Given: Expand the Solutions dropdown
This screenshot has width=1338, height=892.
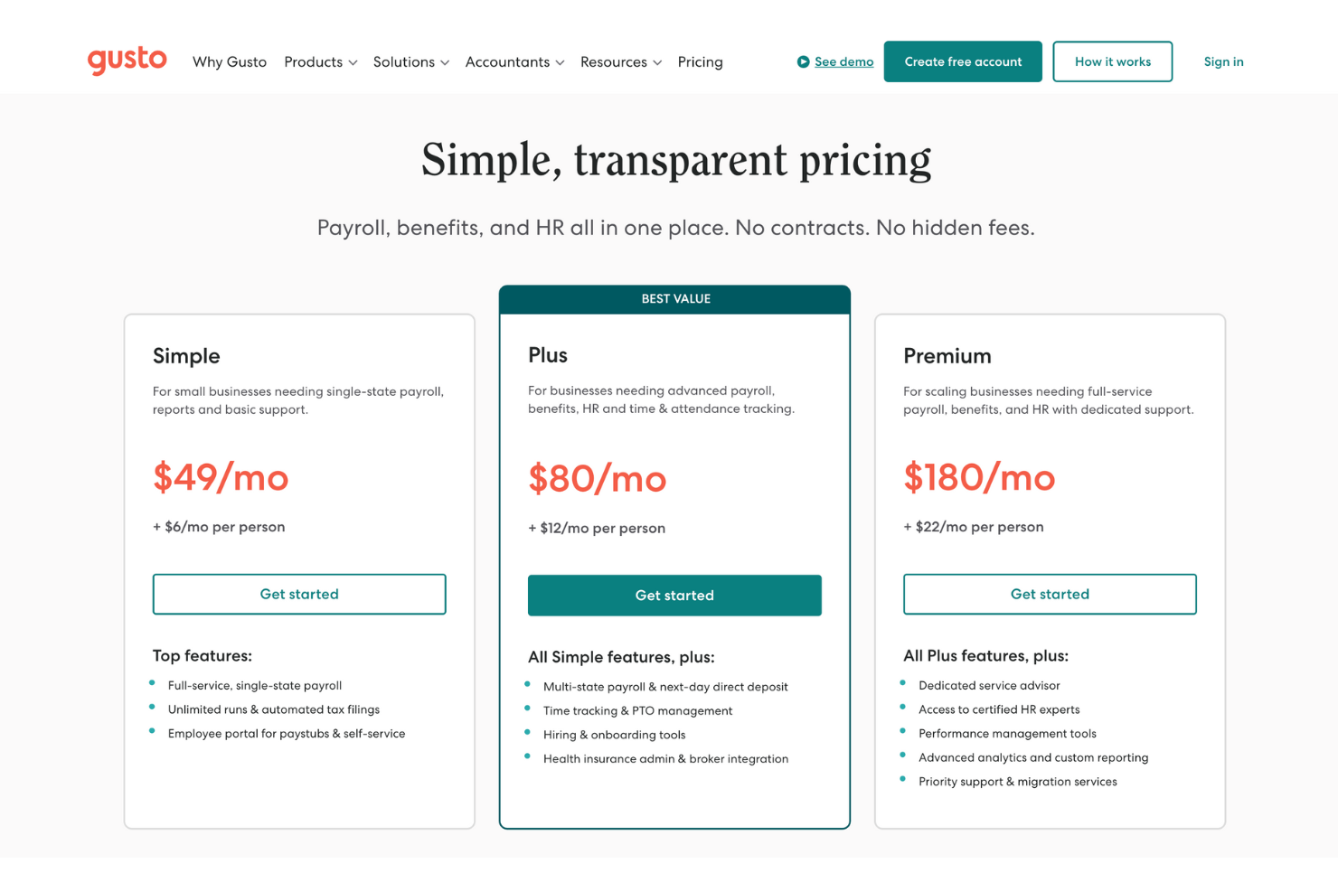Looking at the screenshot, I should tap(410, 61).
